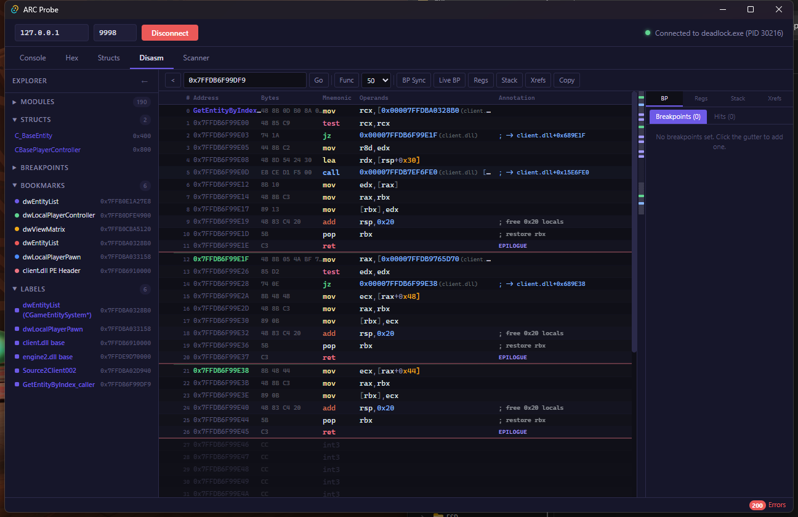Click the Address column header
Screen dimensions: 798x517
206,98
